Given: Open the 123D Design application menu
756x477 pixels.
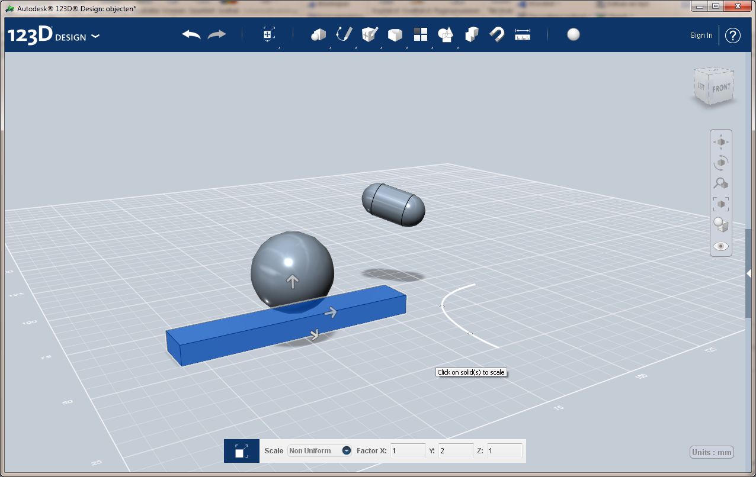Looking at the screenshot, I should (x=53, y=36).
